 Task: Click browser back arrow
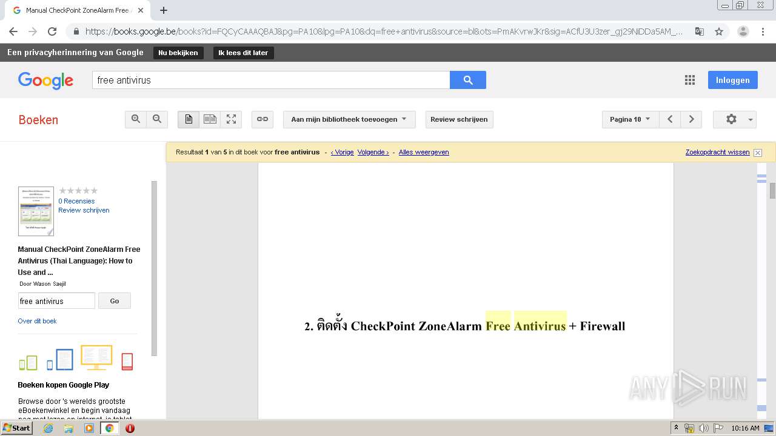coord(13,31)
